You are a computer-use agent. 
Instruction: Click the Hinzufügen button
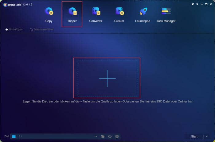14,29
